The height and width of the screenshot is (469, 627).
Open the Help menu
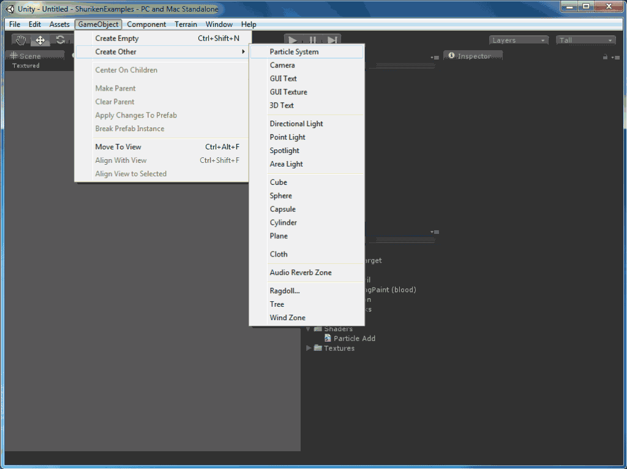click(249, 24)
